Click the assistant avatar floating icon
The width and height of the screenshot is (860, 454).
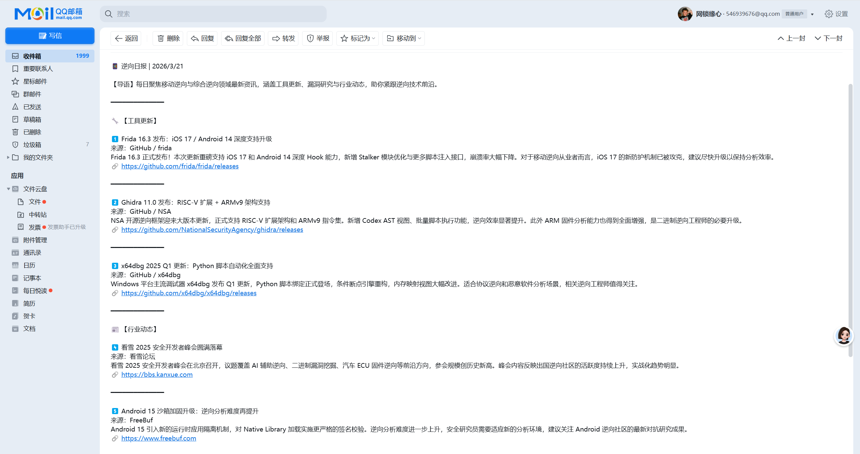844,336
